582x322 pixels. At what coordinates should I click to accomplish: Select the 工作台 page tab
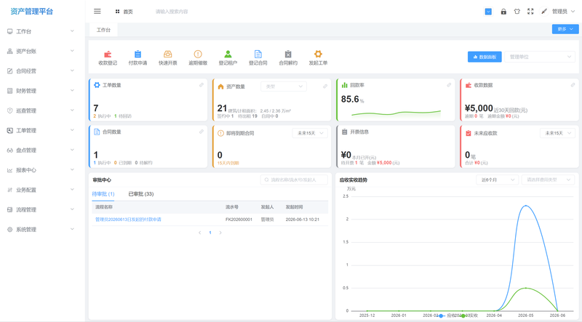(x=103, y=30)
